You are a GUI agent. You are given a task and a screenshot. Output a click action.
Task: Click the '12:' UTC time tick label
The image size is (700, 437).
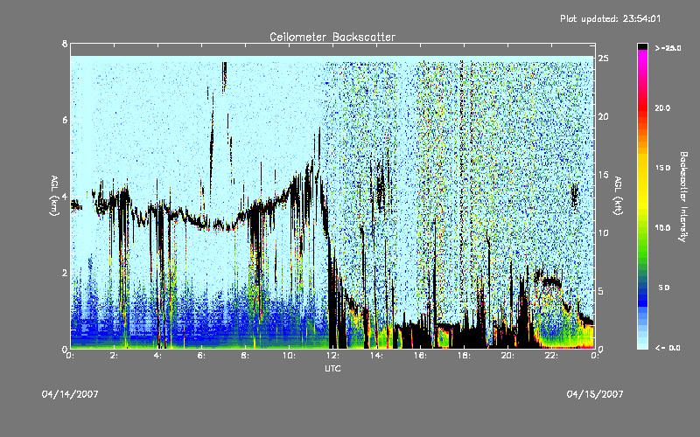coord(332,356)
